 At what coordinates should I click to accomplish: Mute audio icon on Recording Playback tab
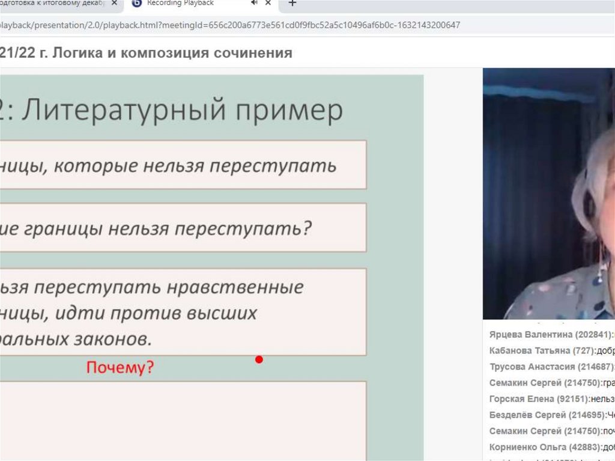coord(254,2)
